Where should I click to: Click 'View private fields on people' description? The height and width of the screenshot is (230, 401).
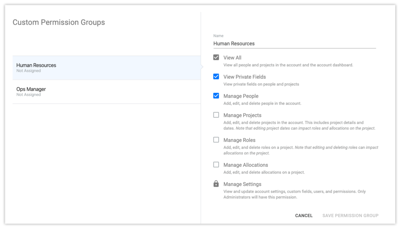pos(261,84)
